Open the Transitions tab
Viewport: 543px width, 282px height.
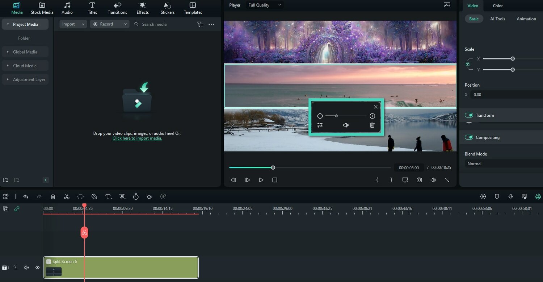point(117,9)
